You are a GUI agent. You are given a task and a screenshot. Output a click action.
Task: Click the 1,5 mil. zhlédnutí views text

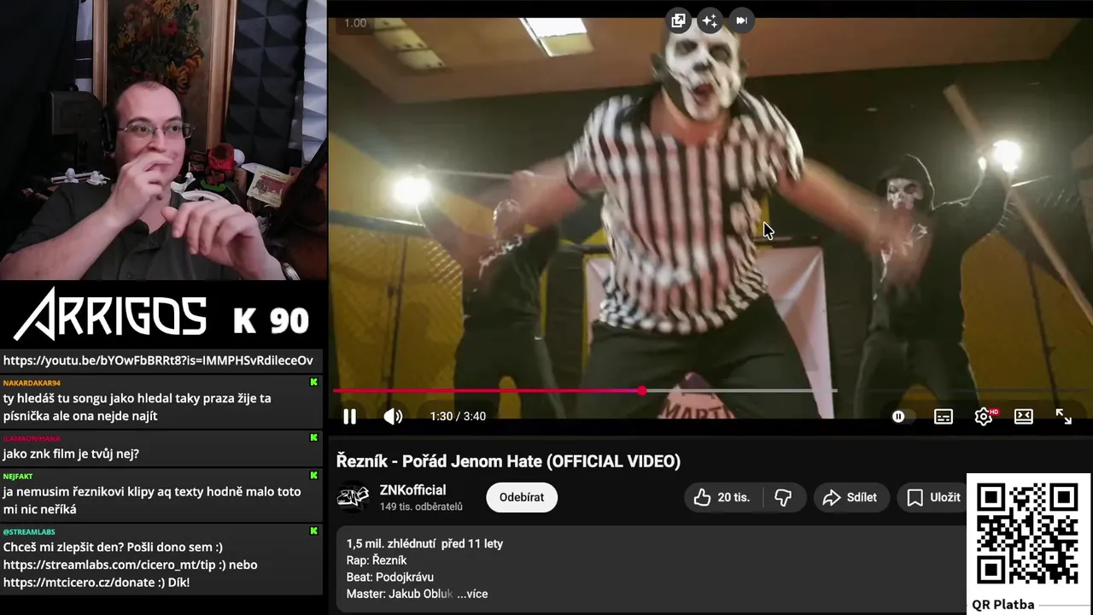pos(391,543)
